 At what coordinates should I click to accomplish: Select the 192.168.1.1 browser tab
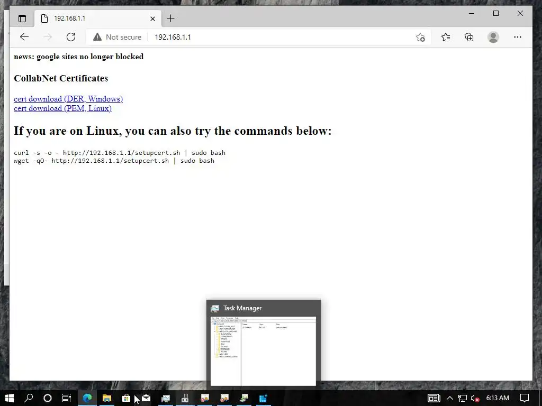97,19
